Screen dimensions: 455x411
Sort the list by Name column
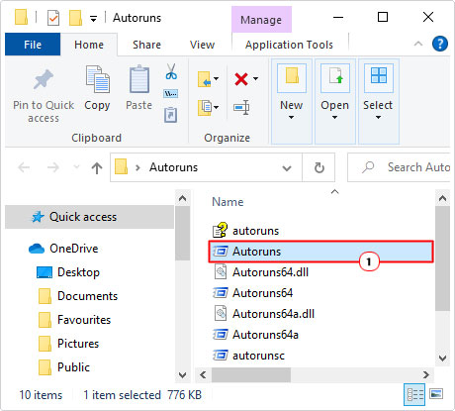click(227, 202)
